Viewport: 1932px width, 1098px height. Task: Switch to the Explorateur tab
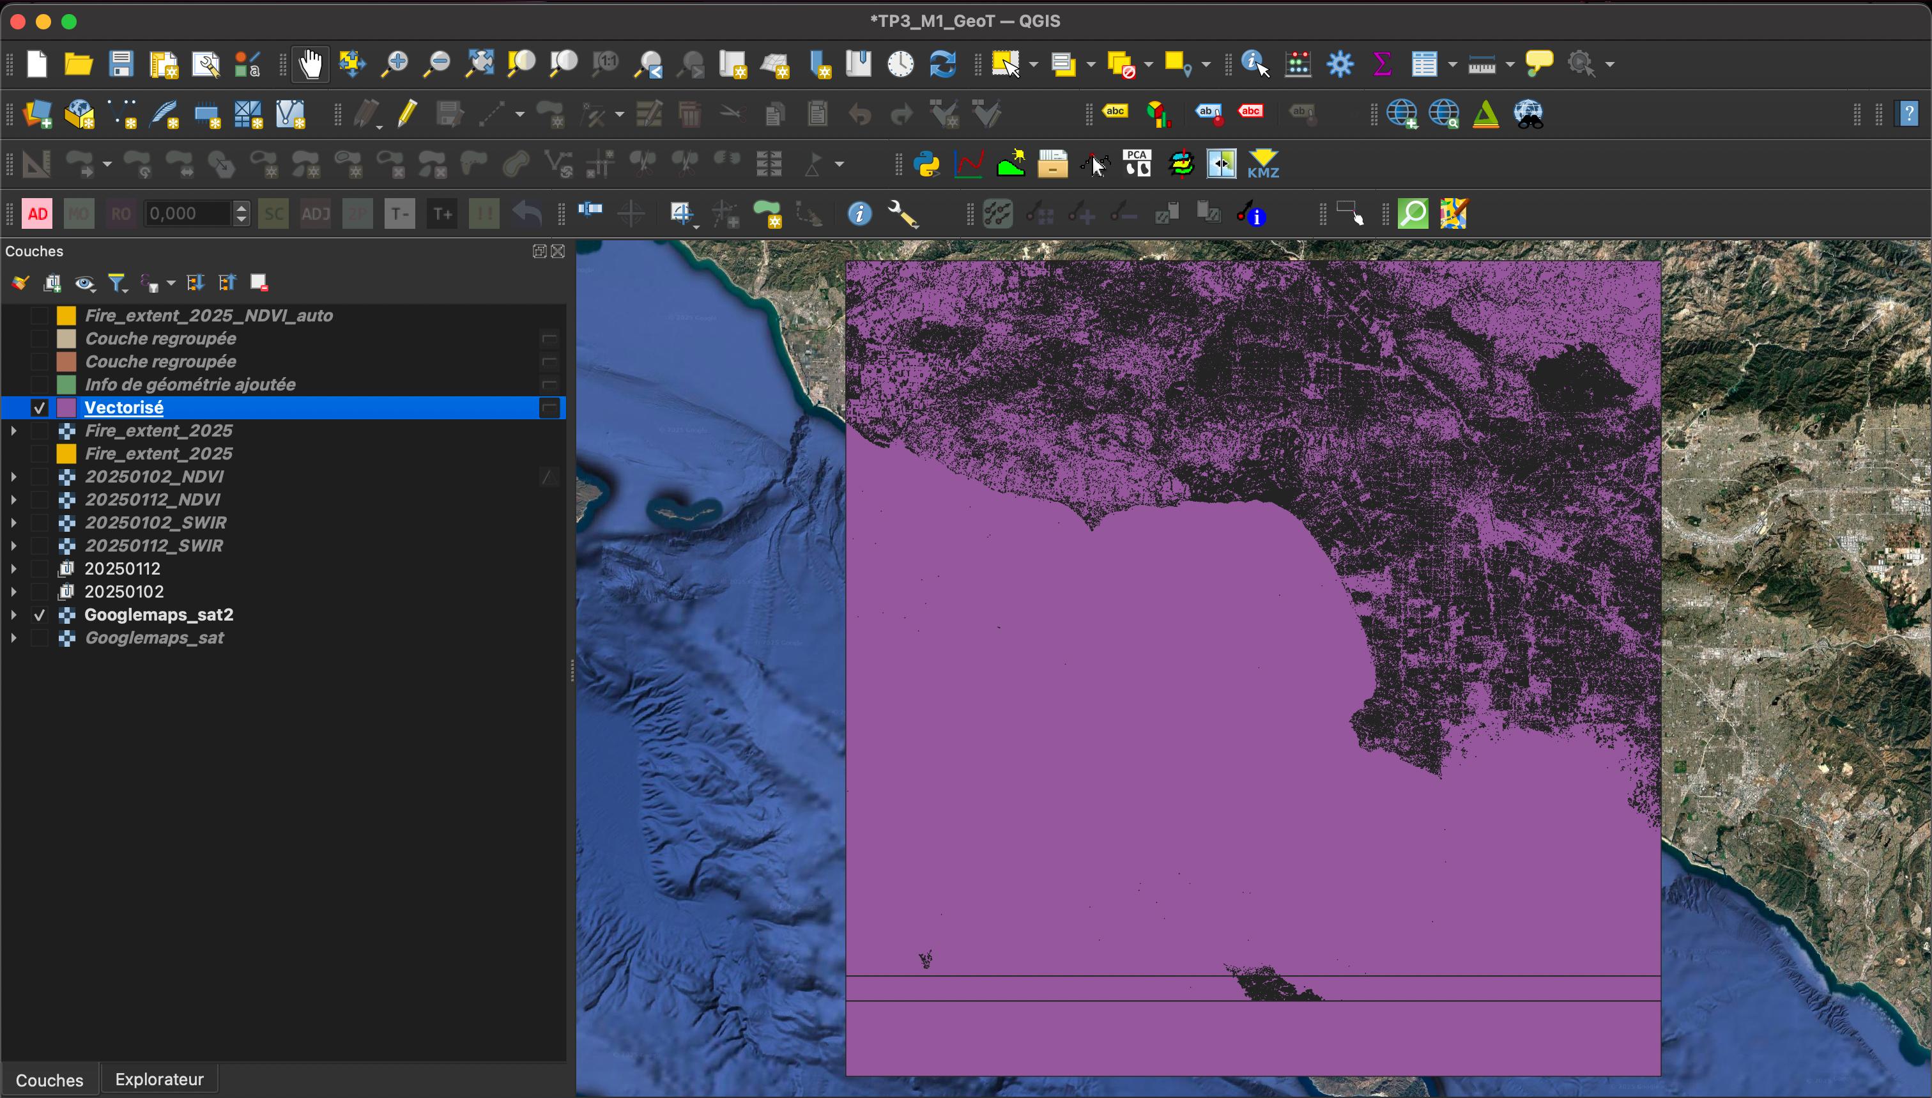tap(159, 1079)
